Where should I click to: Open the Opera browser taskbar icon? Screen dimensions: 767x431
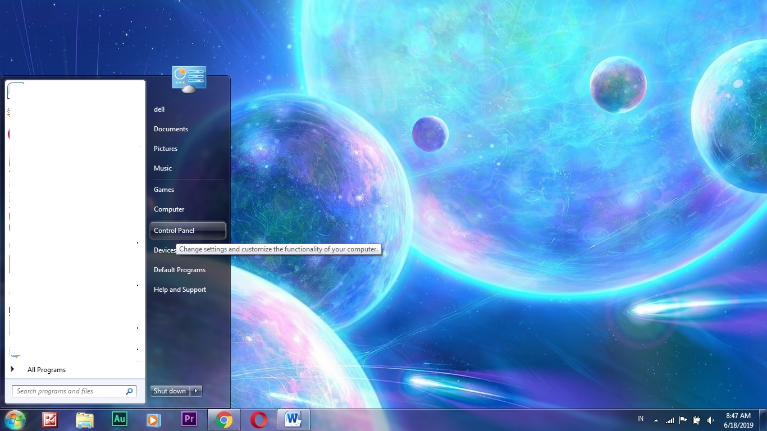click(x=259, y=420)
